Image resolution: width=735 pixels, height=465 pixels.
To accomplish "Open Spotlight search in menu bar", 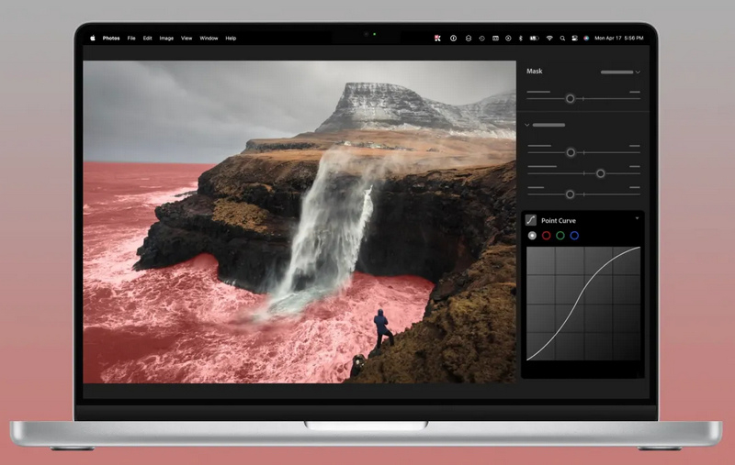I will 561,38.
